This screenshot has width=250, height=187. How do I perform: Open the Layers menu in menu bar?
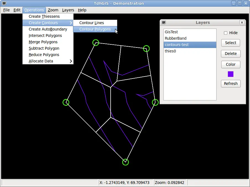coord(68,10)
